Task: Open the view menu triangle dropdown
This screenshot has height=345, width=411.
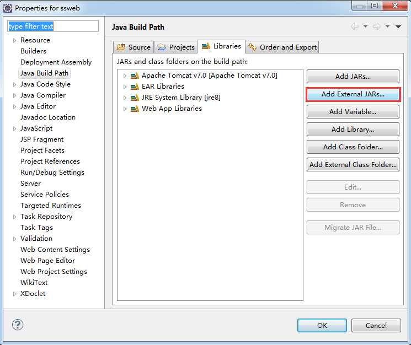Action: pos(398,26)
